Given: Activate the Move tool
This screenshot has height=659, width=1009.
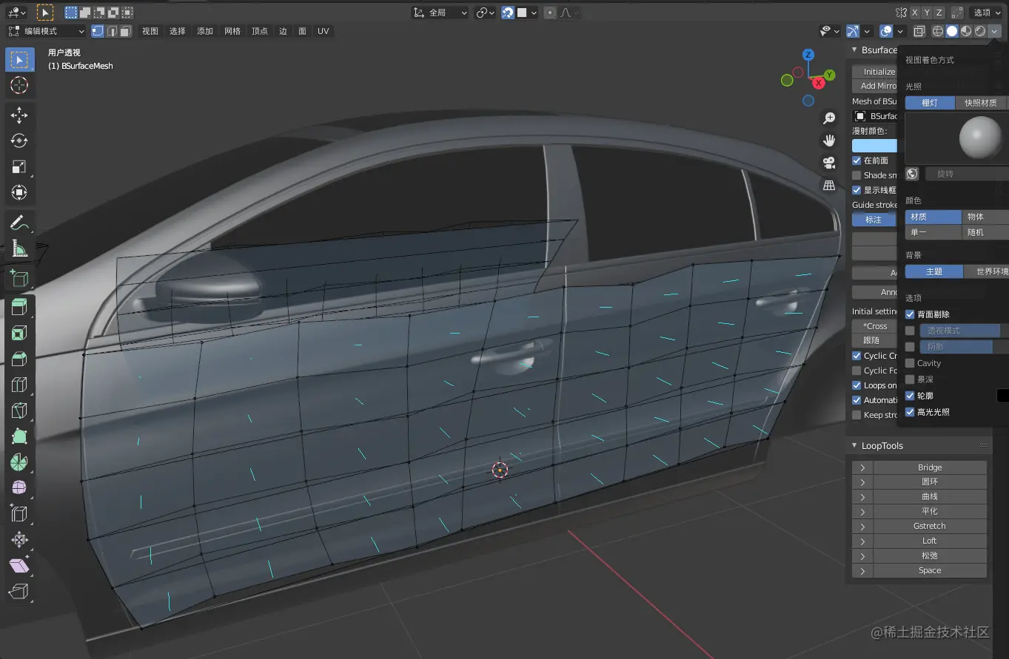Looking at the screenshot, I should tap(19, 115).
